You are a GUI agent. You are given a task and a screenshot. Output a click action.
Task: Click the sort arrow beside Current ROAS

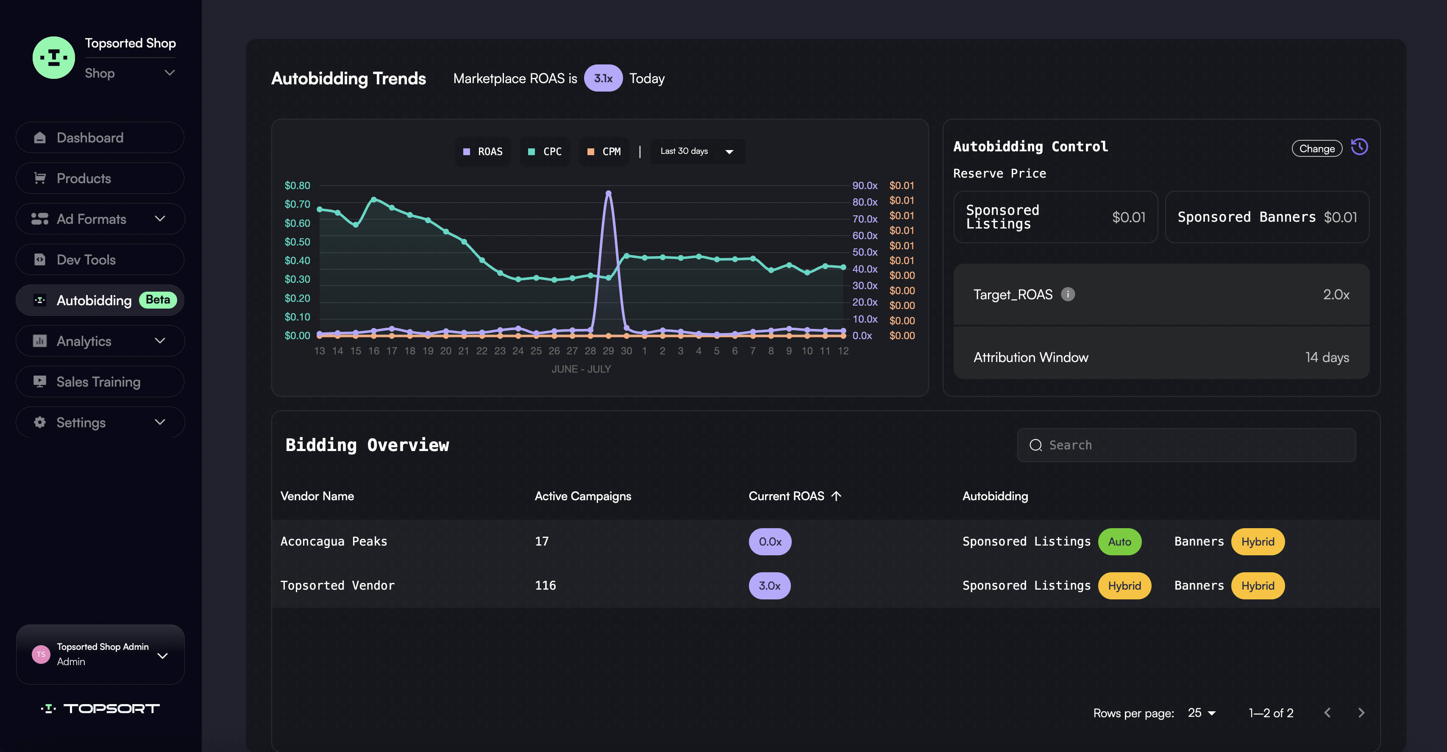click(x=836, y=496)
